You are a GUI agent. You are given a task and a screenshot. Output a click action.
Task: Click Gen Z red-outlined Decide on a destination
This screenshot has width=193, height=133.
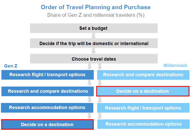[47, 125]
